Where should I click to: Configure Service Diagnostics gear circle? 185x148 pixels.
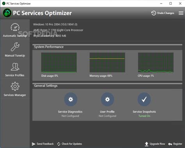pyautogui.click(x=71, y=99)
